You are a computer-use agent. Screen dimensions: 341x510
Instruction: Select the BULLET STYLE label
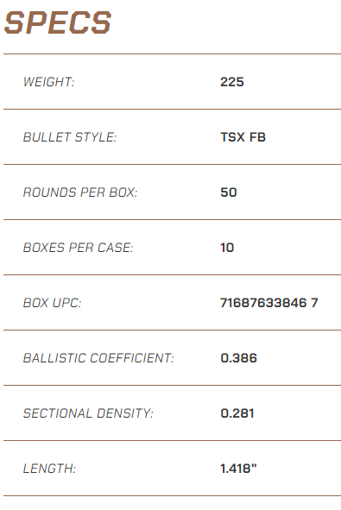click(70, 137)
